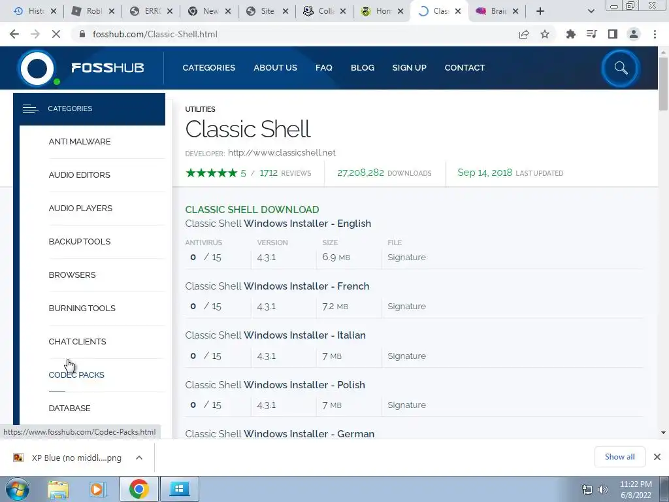The height and width of the screenshot is (502, 669).
Task: Open the extensions puzzle icon
Action: 571,34
